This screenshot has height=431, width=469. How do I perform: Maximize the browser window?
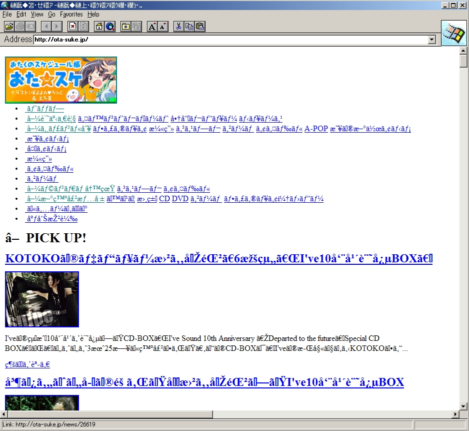[x=453, y=5]
